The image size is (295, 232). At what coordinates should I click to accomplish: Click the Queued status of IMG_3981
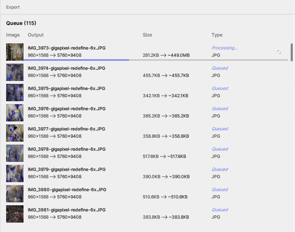220,210
